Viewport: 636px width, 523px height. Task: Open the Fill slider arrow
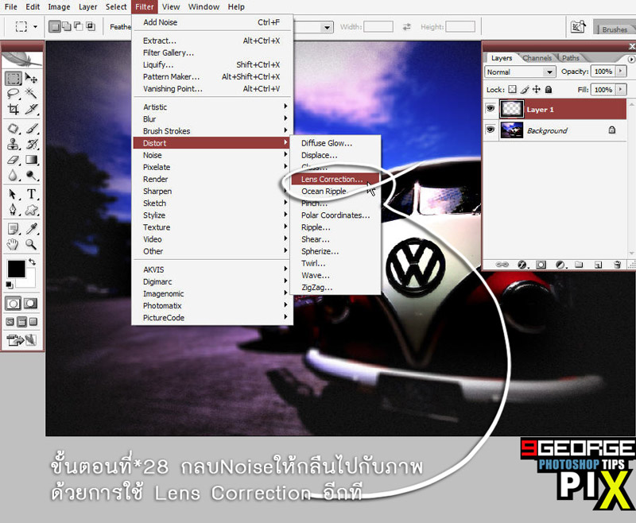tap(620, 89)
